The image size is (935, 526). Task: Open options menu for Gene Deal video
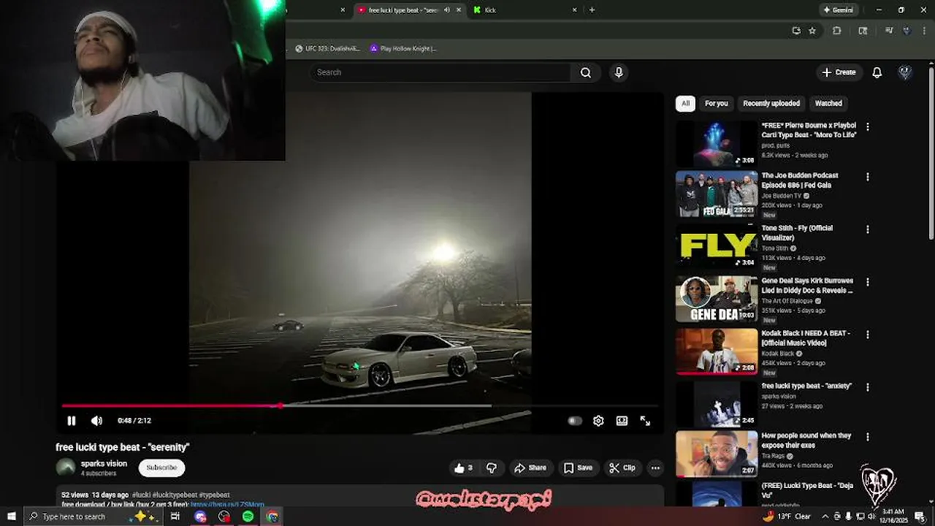(x=867, y=282)
